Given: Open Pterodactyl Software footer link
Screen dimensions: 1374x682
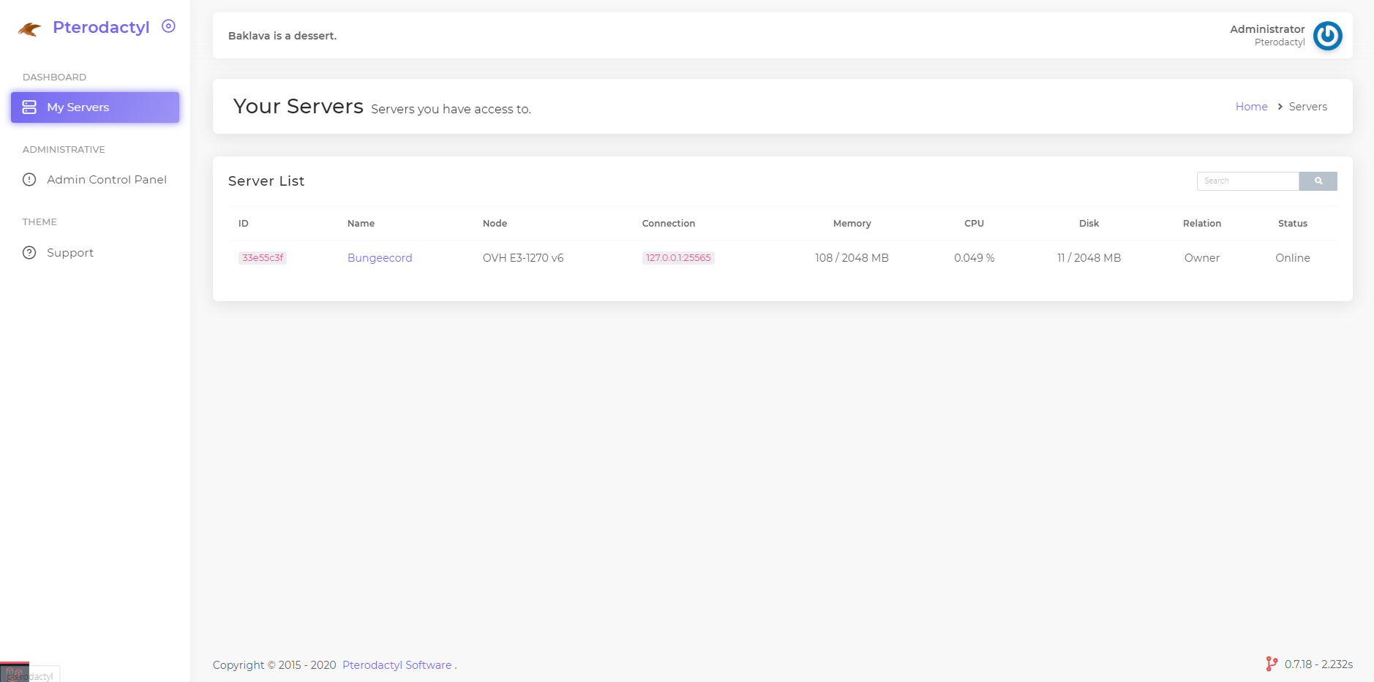Looking at the screenshot, I should coord(397,665).
